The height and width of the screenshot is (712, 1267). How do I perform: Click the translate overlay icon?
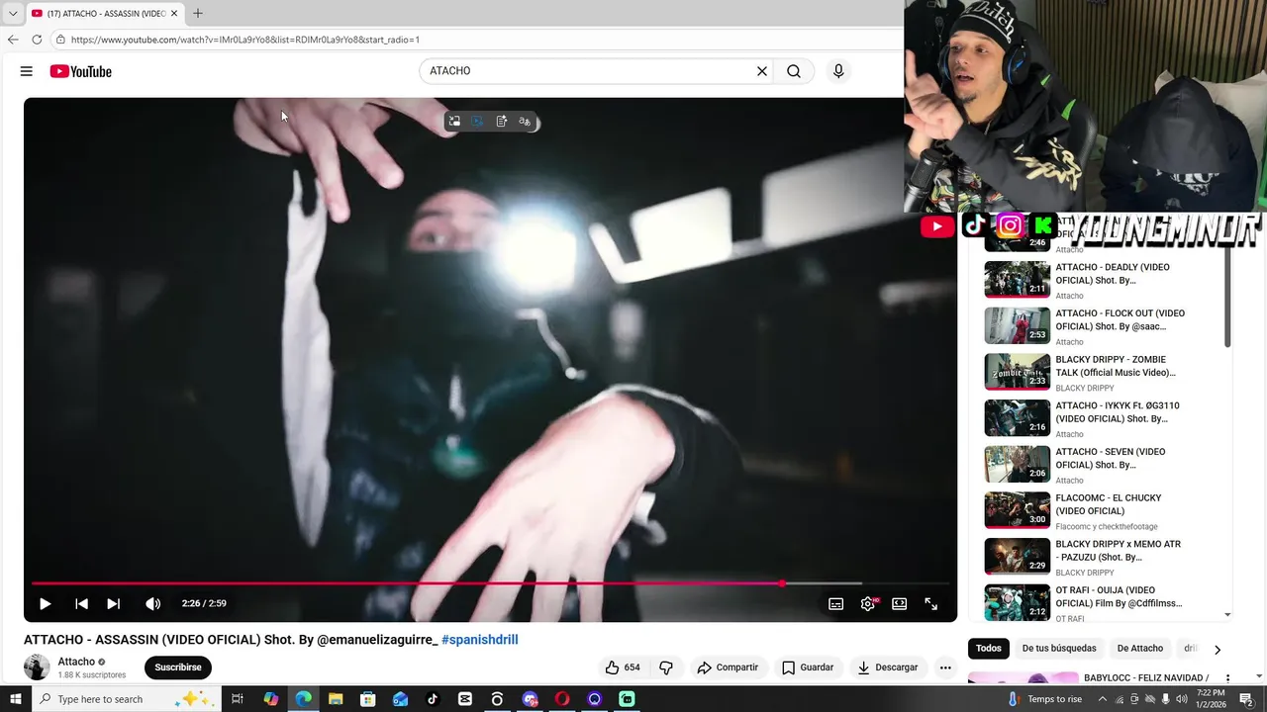pos(525,121)
